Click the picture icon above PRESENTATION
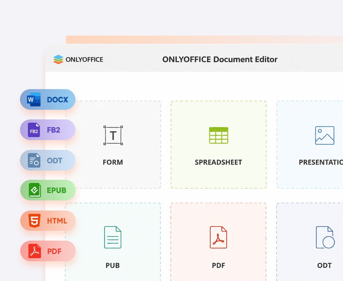Viewport: 343px width, 281px height. (325, 135)
